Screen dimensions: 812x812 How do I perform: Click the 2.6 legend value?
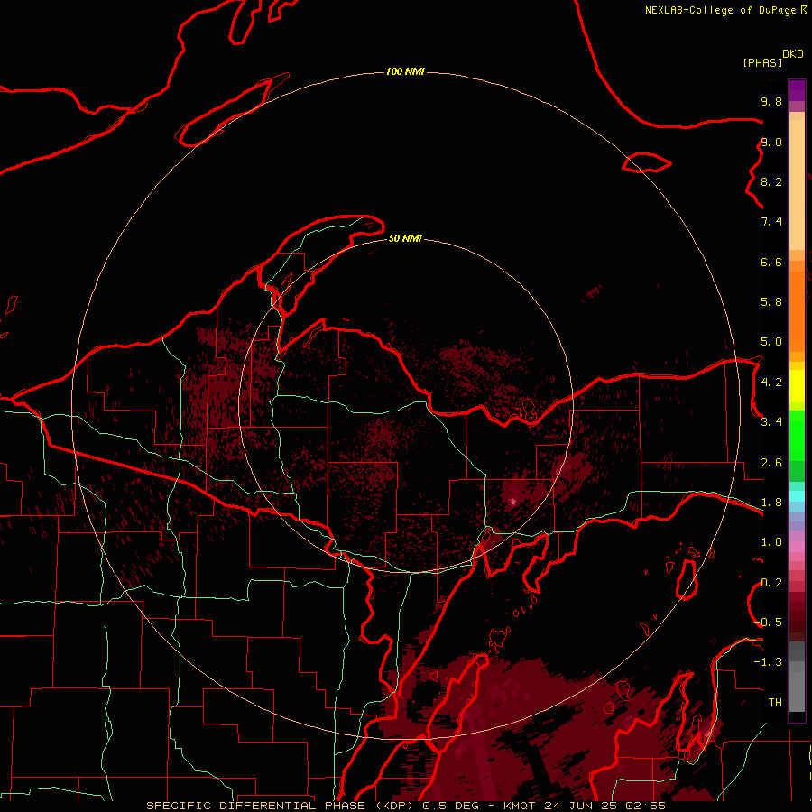pyautogui.click(x=771, y=463)
